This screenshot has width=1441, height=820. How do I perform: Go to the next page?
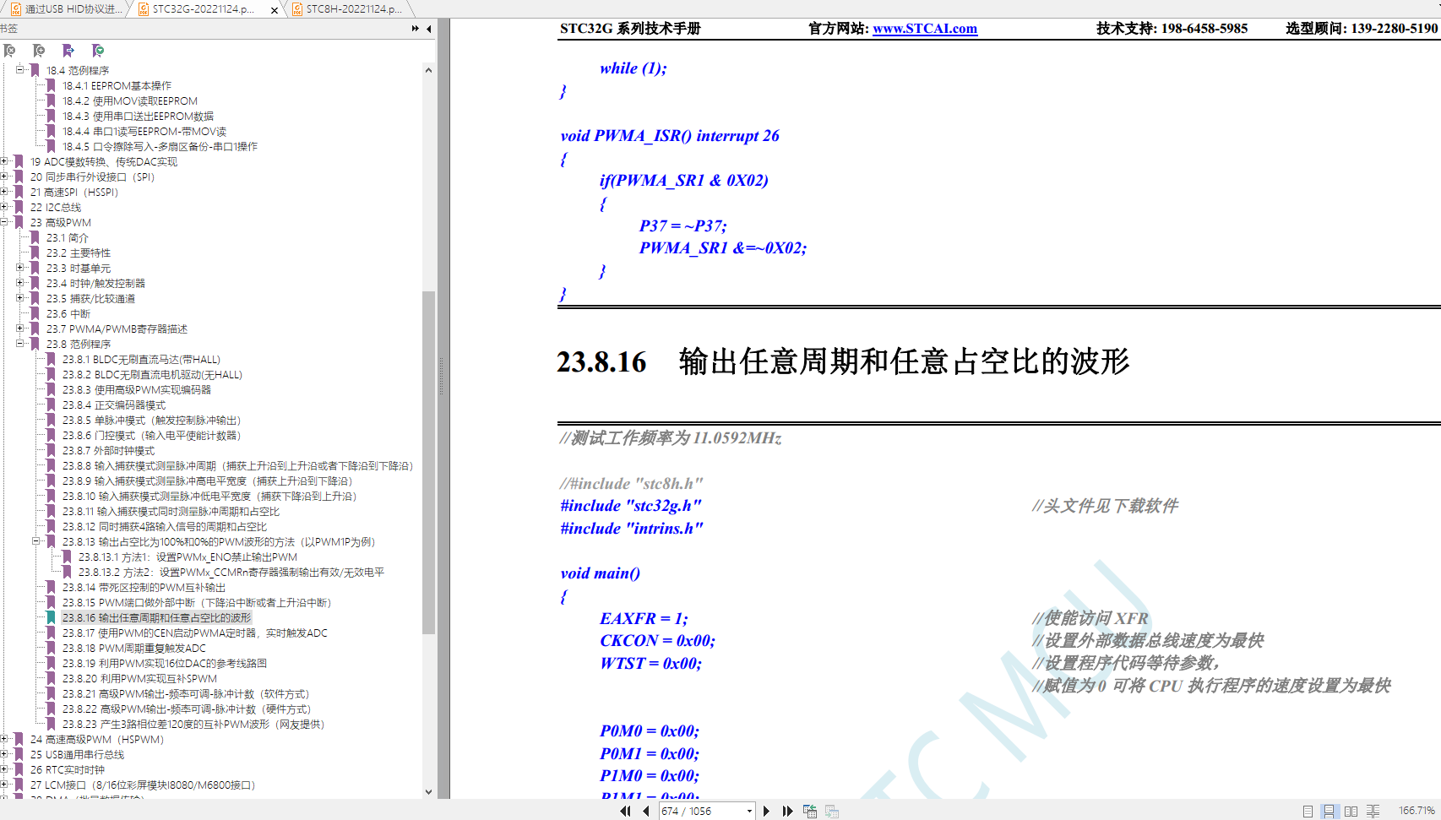(766, 811)
